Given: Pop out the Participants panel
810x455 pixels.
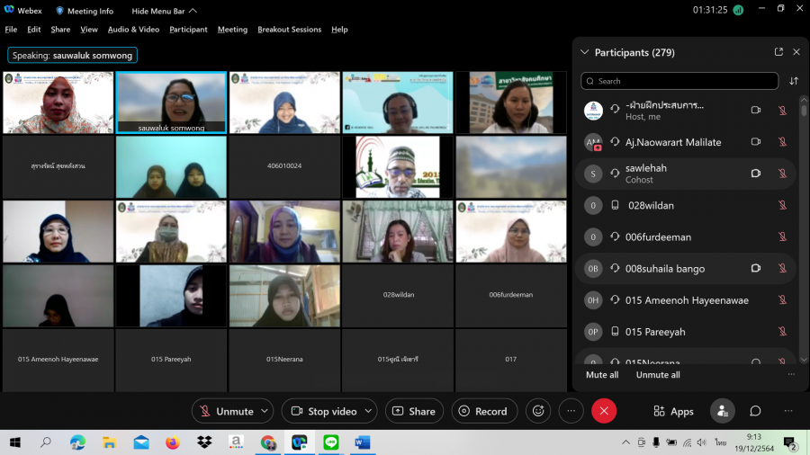Looking at the screenshot, I should (778, 52).
